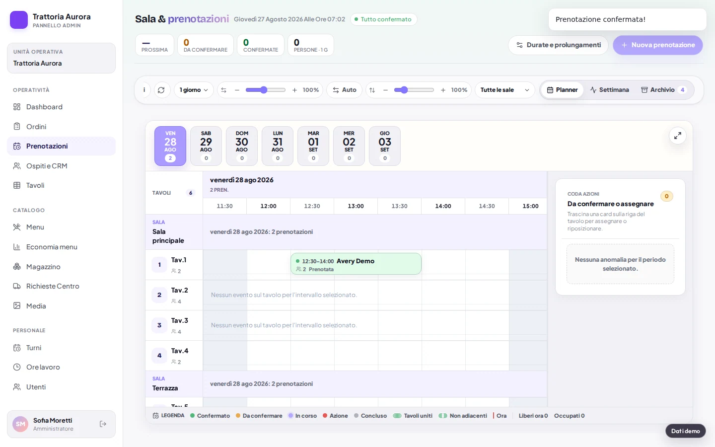Open the 'Tutte le sale' room dropdown
Screen dimensions: 715x447
[x=505, y=90]
